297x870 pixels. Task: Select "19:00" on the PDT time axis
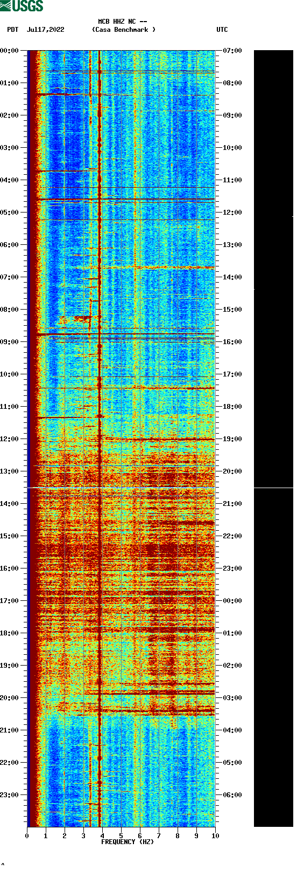click(x=9, y=666)
